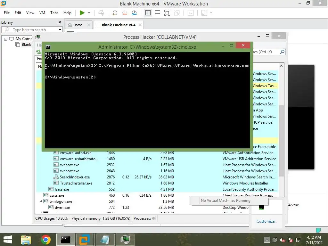Screen dimensions: 328x246
Task: Maximize the cmd.exe window
Action: click(x=232, y=45)
